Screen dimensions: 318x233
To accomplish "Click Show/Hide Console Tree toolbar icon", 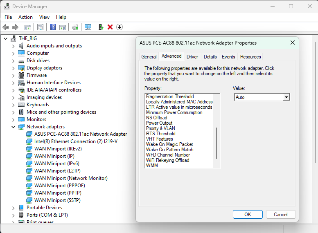I will [x=28, y=27].
